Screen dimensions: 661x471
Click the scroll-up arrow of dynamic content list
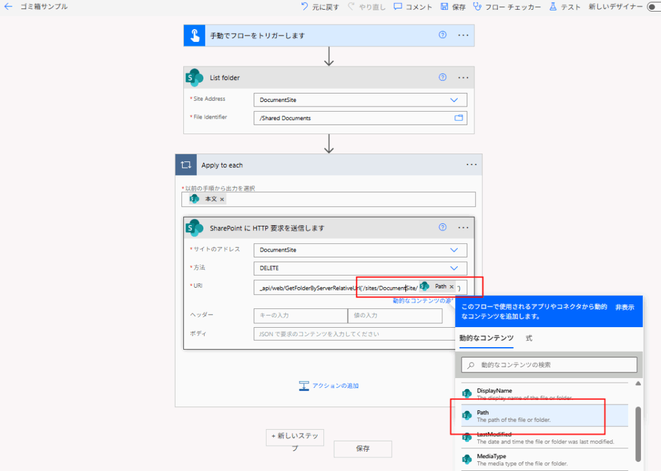point(638,383)
